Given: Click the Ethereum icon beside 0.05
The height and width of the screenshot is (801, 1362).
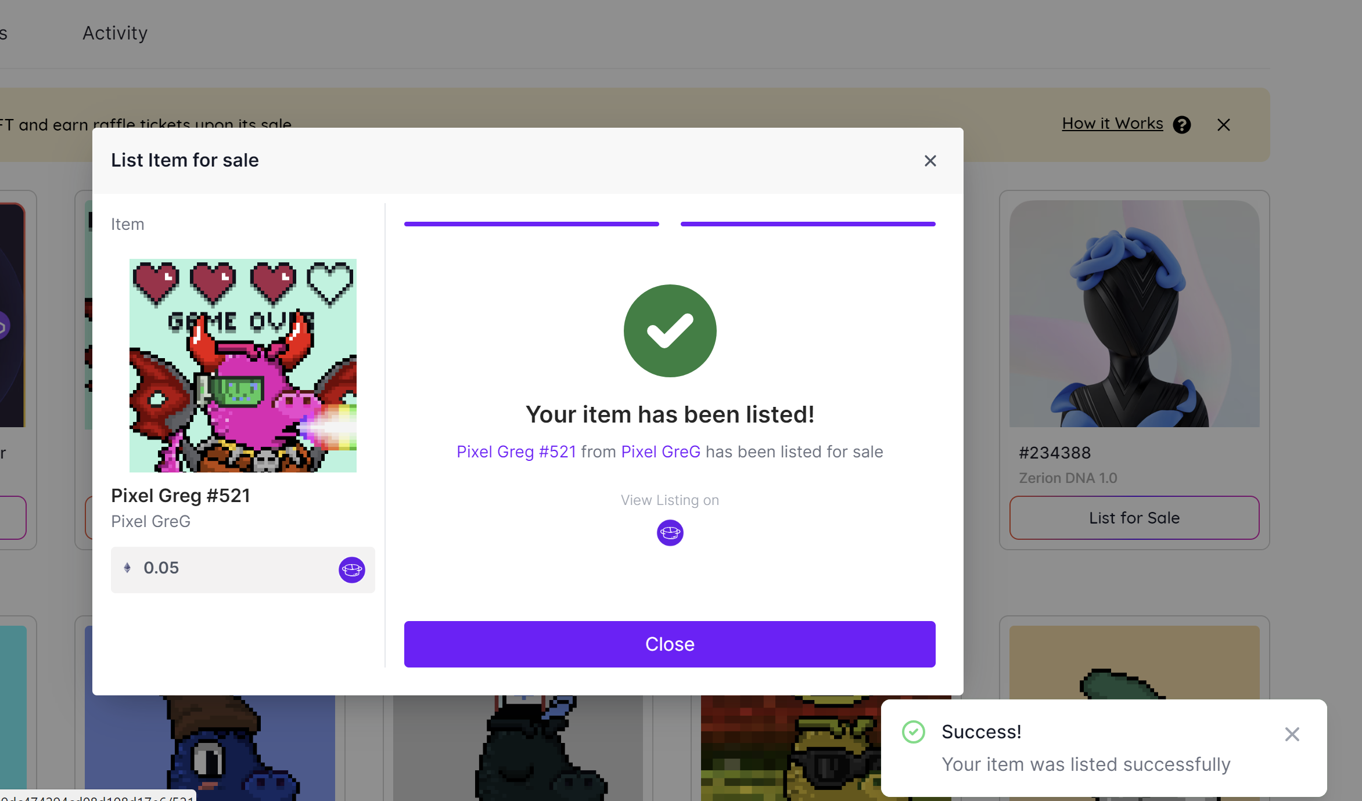Looking at the screenshot, I should pos(127,568).
